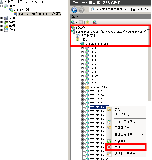Click the Up folder toolbar icon
This screenshot has width=152, height=160.
[x=88, y=22]
